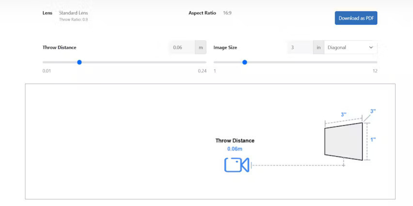Click the 16:9 aspect ratio value

227,13
